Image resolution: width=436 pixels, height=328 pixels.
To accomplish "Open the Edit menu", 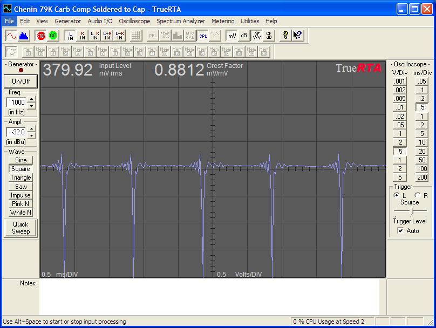I will coord(25,21).
